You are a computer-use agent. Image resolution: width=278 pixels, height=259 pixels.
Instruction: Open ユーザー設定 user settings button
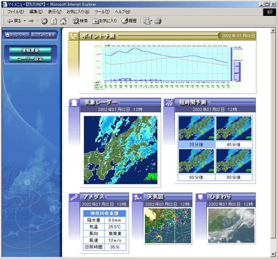(x=30, y=59)
